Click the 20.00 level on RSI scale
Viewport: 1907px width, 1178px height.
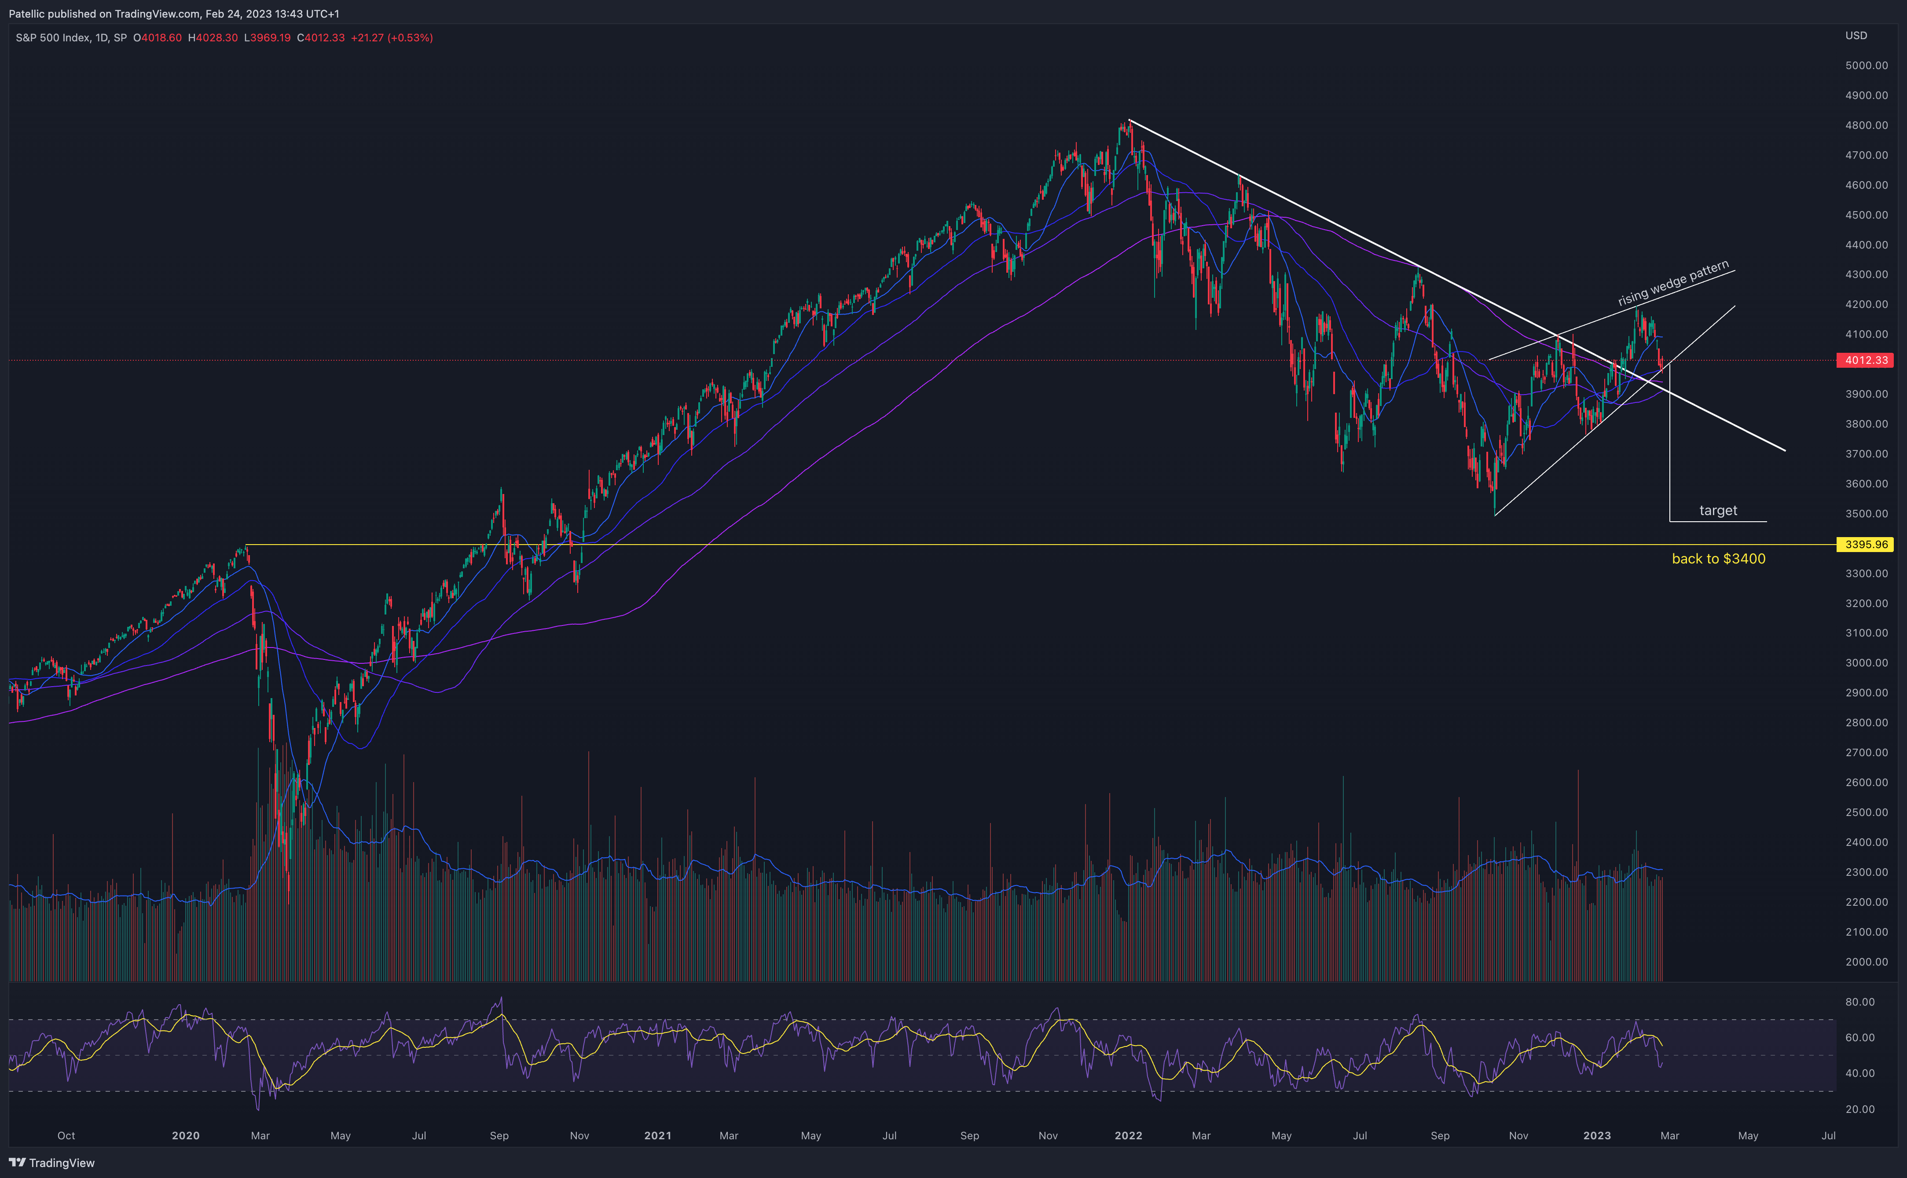point(1859,1108)
